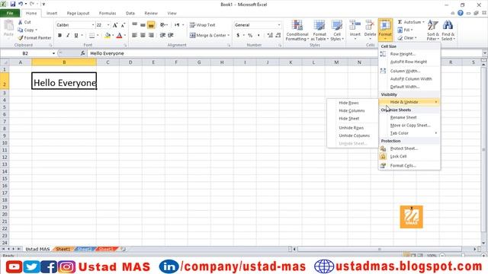Toggle Merge & Center
The height and width of the screenshot is (274, 488).
[x=207, y=36]
